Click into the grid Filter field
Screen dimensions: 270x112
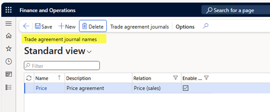[x=62, y=66]
